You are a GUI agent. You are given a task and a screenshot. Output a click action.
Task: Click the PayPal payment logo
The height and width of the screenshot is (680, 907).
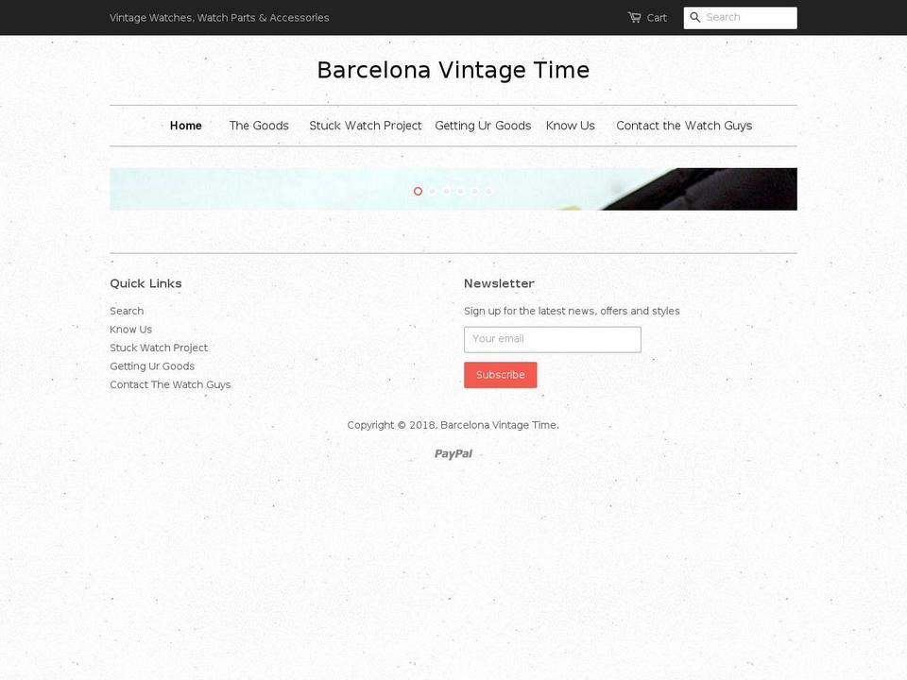[453, 454]
